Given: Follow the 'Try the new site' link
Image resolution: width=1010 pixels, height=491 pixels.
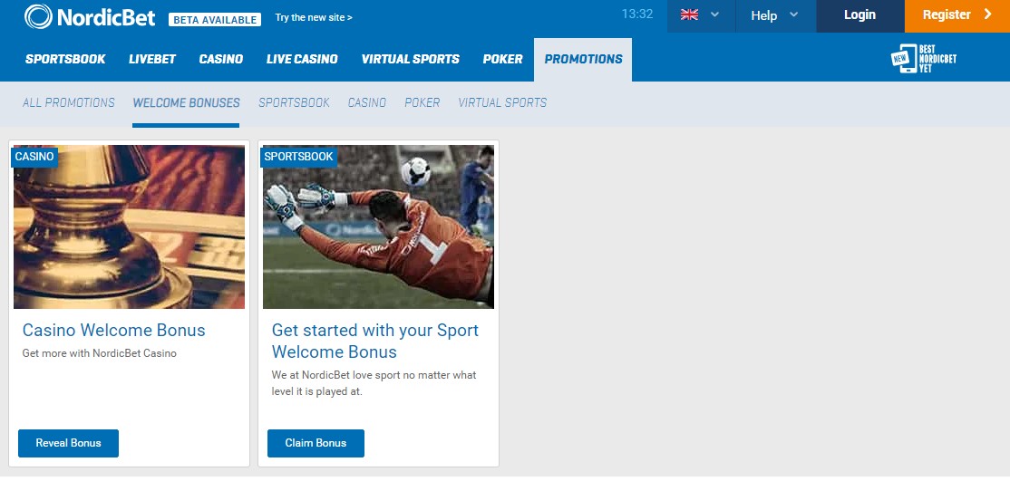Looking at the screenshot, I should 314,17.
